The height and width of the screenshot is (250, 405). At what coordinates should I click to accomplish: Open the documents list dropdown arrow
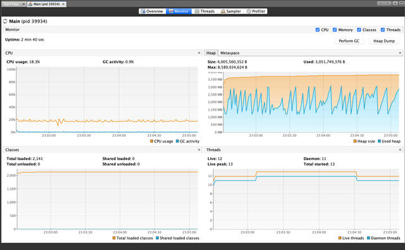click(x=395, y=3)
